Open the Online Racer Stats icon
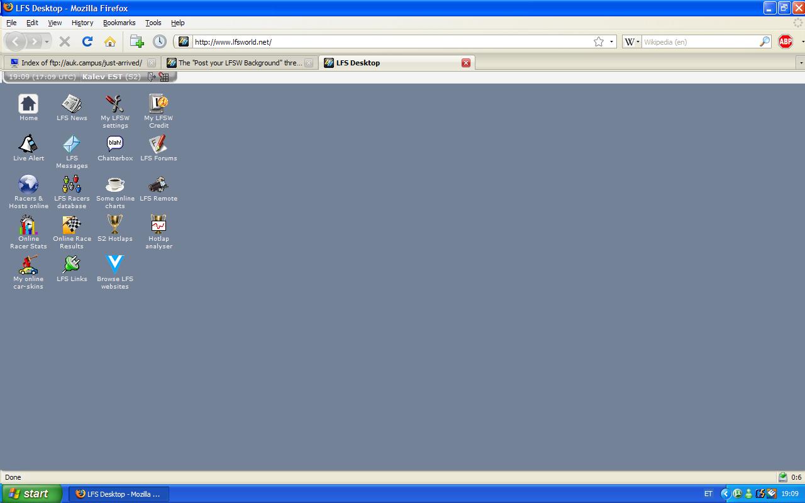Viewport: 805px width, 503px height. tap(28, 224)
